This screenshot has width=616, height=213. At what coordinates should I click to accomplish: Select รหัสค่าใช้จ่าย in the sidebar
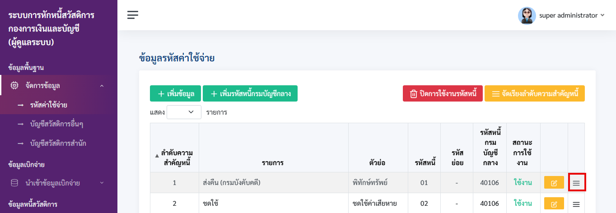pyautogui.click(x=49, y=105)
